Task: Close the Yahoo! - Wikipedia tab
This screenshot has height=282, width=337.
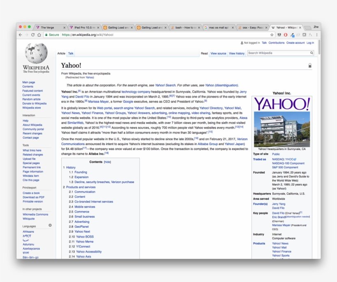Action: pyautogui.click(x=300, y=28)
